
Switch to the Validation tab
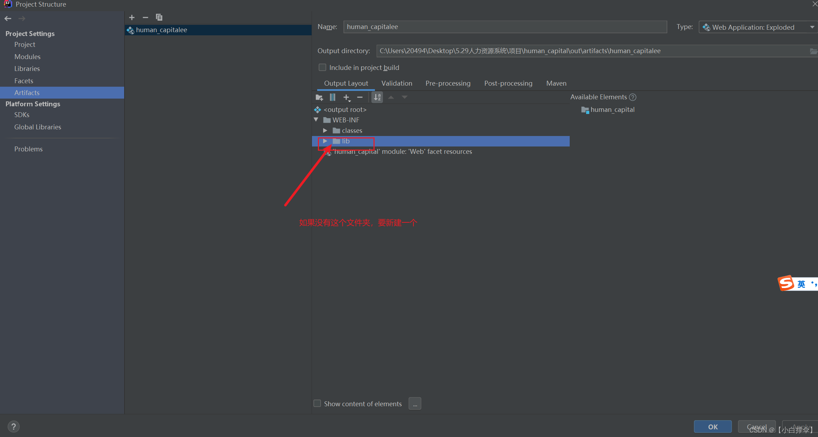click(x=397, y=84)
